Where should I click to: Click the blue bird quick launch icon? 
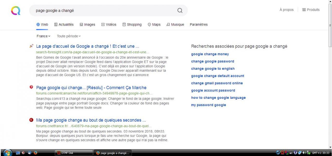pos(29,153)
